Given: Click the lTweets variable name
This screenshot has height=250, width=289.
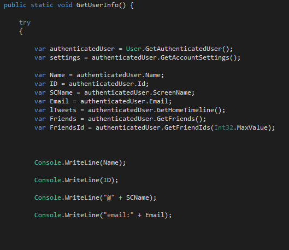Looking at the screenshot, I should [x=63, y=110].
